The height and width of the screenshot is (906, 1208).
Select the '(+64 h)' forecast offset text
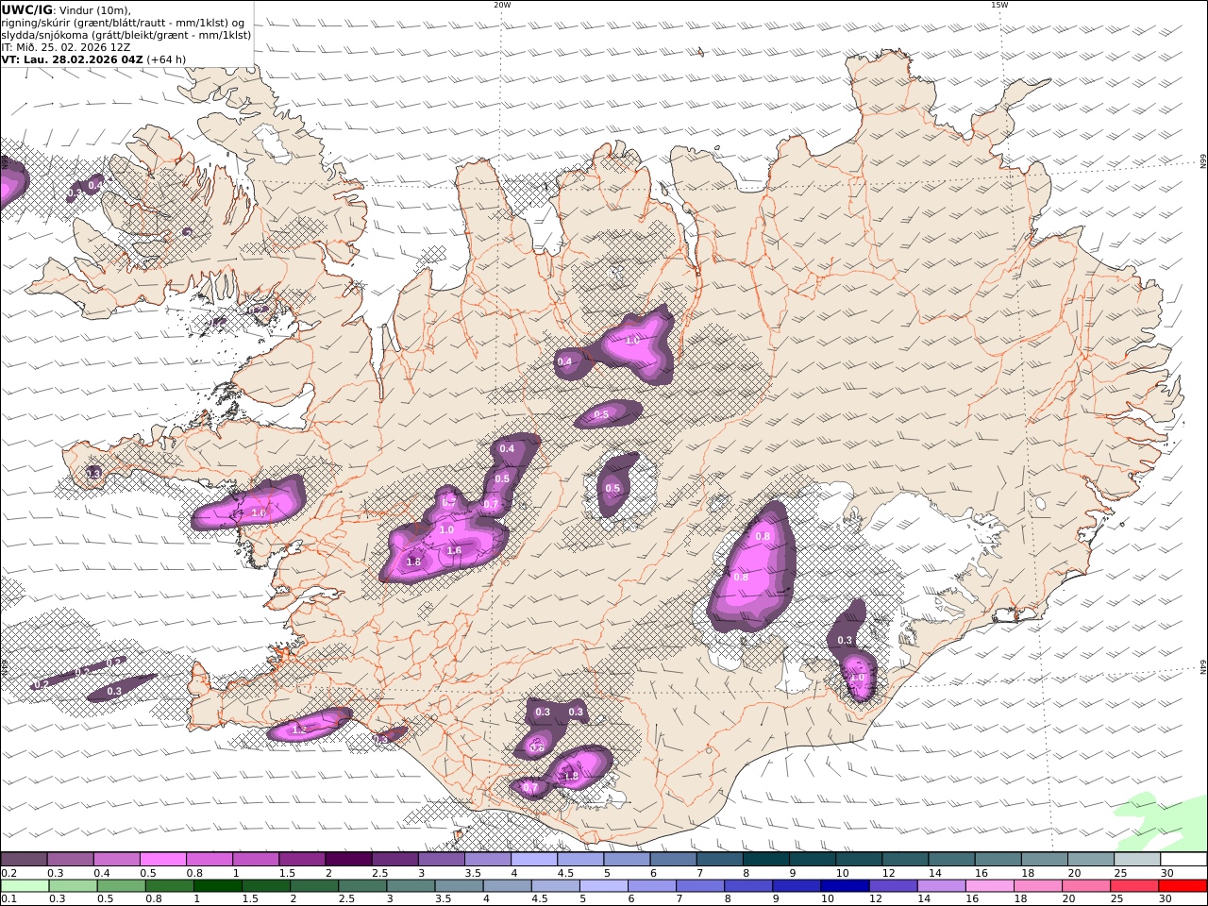coord(166,59)
